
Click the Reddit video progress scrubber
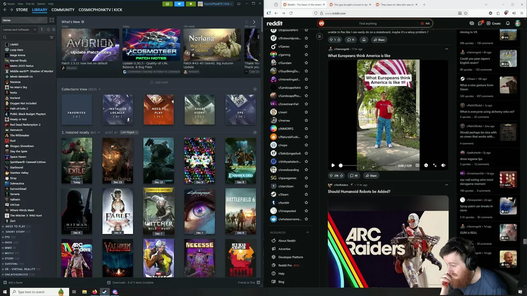340,165
